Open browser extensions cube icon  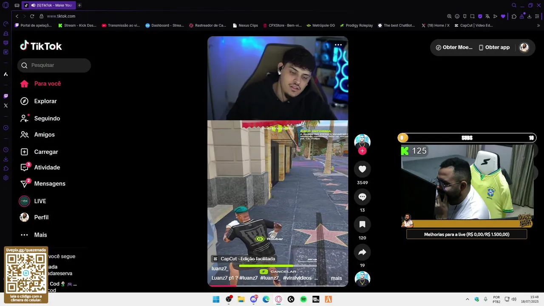tap(514, 16)
